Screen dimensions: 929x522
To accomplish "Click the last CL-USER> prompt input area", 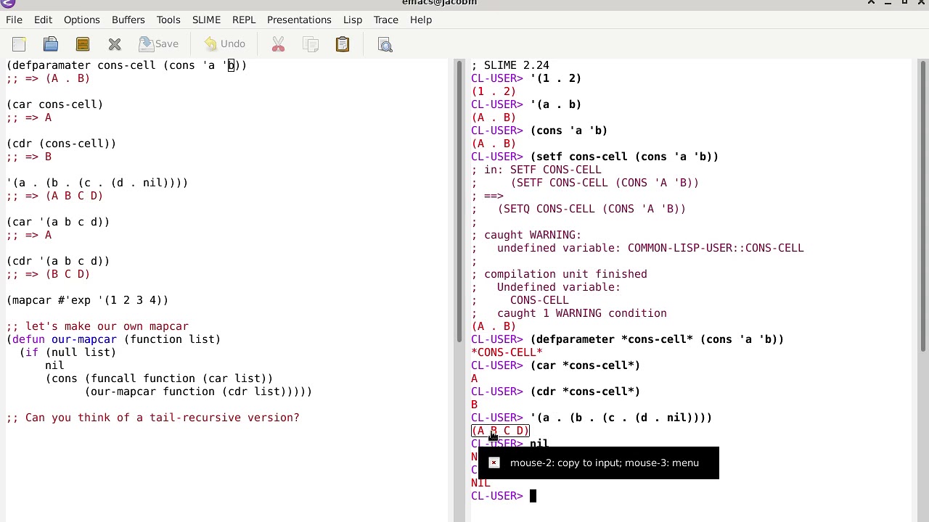I will (532, 496).
